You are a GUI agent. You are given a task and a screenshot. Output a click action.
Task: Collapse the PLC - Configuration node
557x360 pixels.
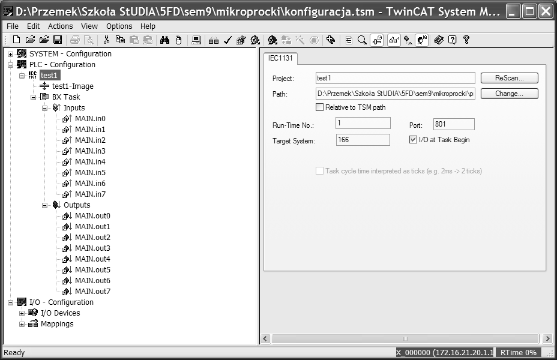[x=11, y=65]
